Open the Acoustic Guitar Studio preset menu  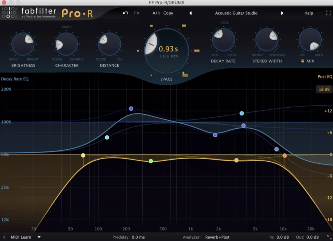pyautogui.click(x=236, y=13)
